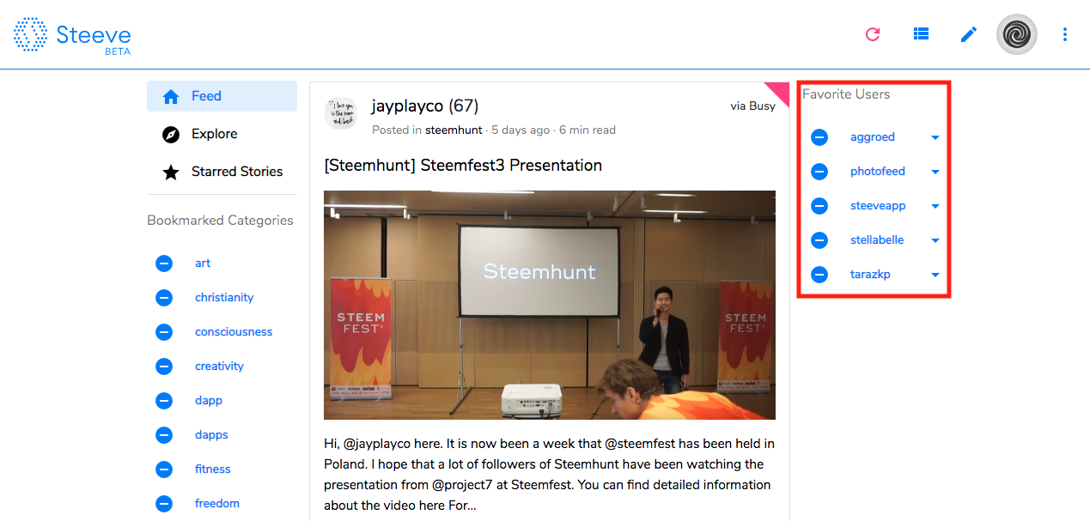Remove creativity bookmark with minus icon
The image size is (1090, 521).
pyautogui.click(x=164, y=367)
